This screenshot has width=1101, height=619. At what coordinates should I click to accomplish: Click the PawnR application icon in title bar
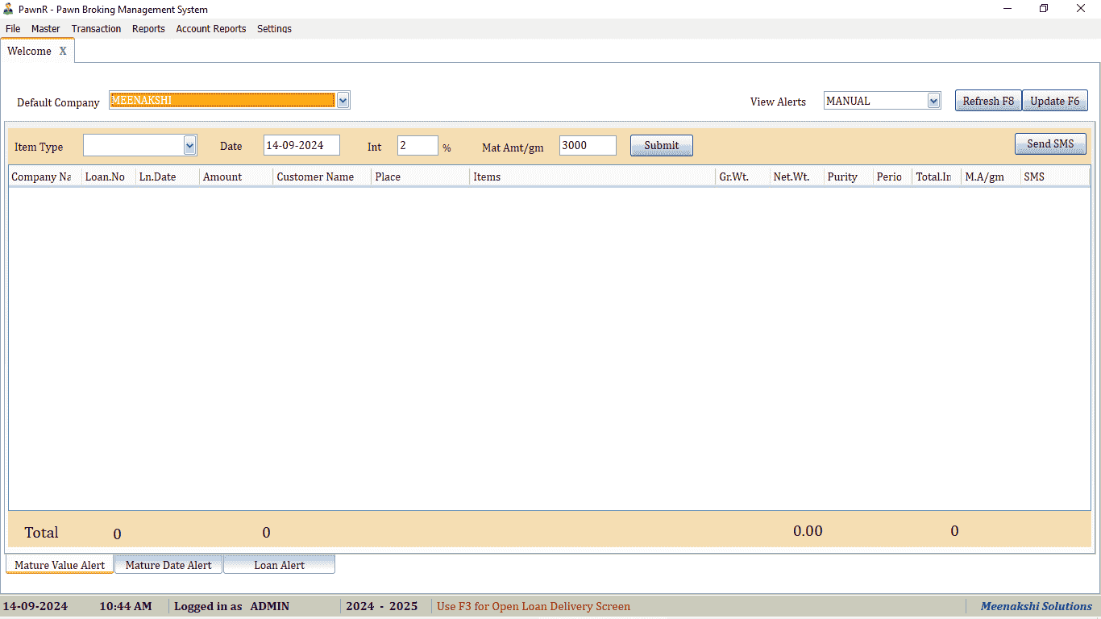coord(8,9)
